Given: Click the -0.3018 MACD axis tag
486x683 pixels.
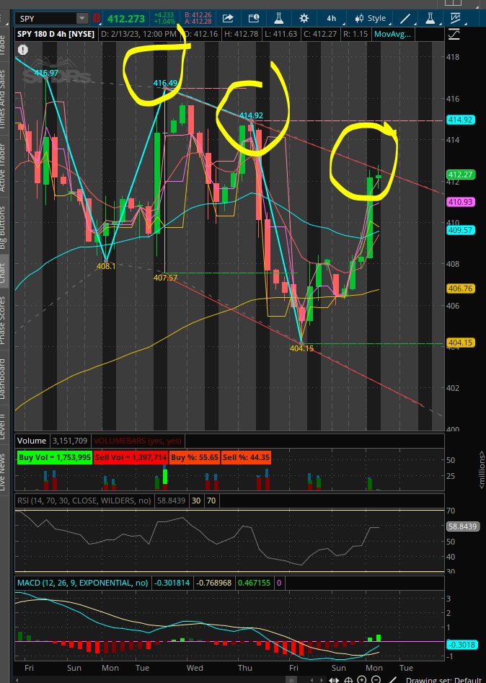Looking at the screenshot, I should point(462,645).
